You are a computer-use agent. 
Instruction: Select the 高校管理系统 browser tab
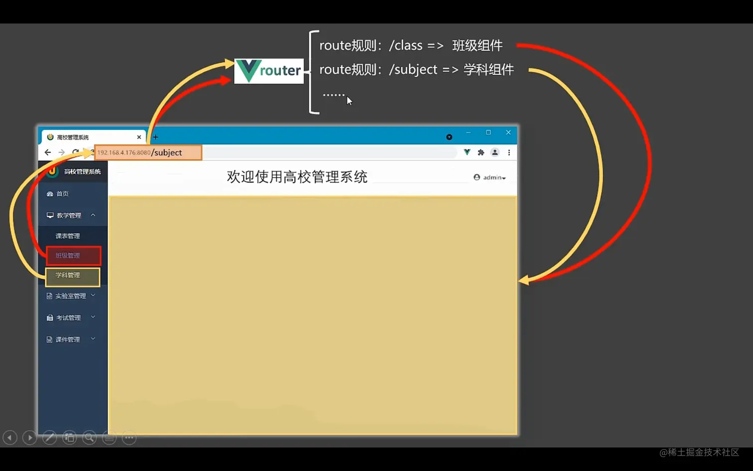73,138
